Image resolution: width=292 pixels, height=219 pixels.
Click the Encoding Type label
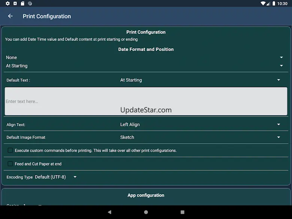pos(19,177)
